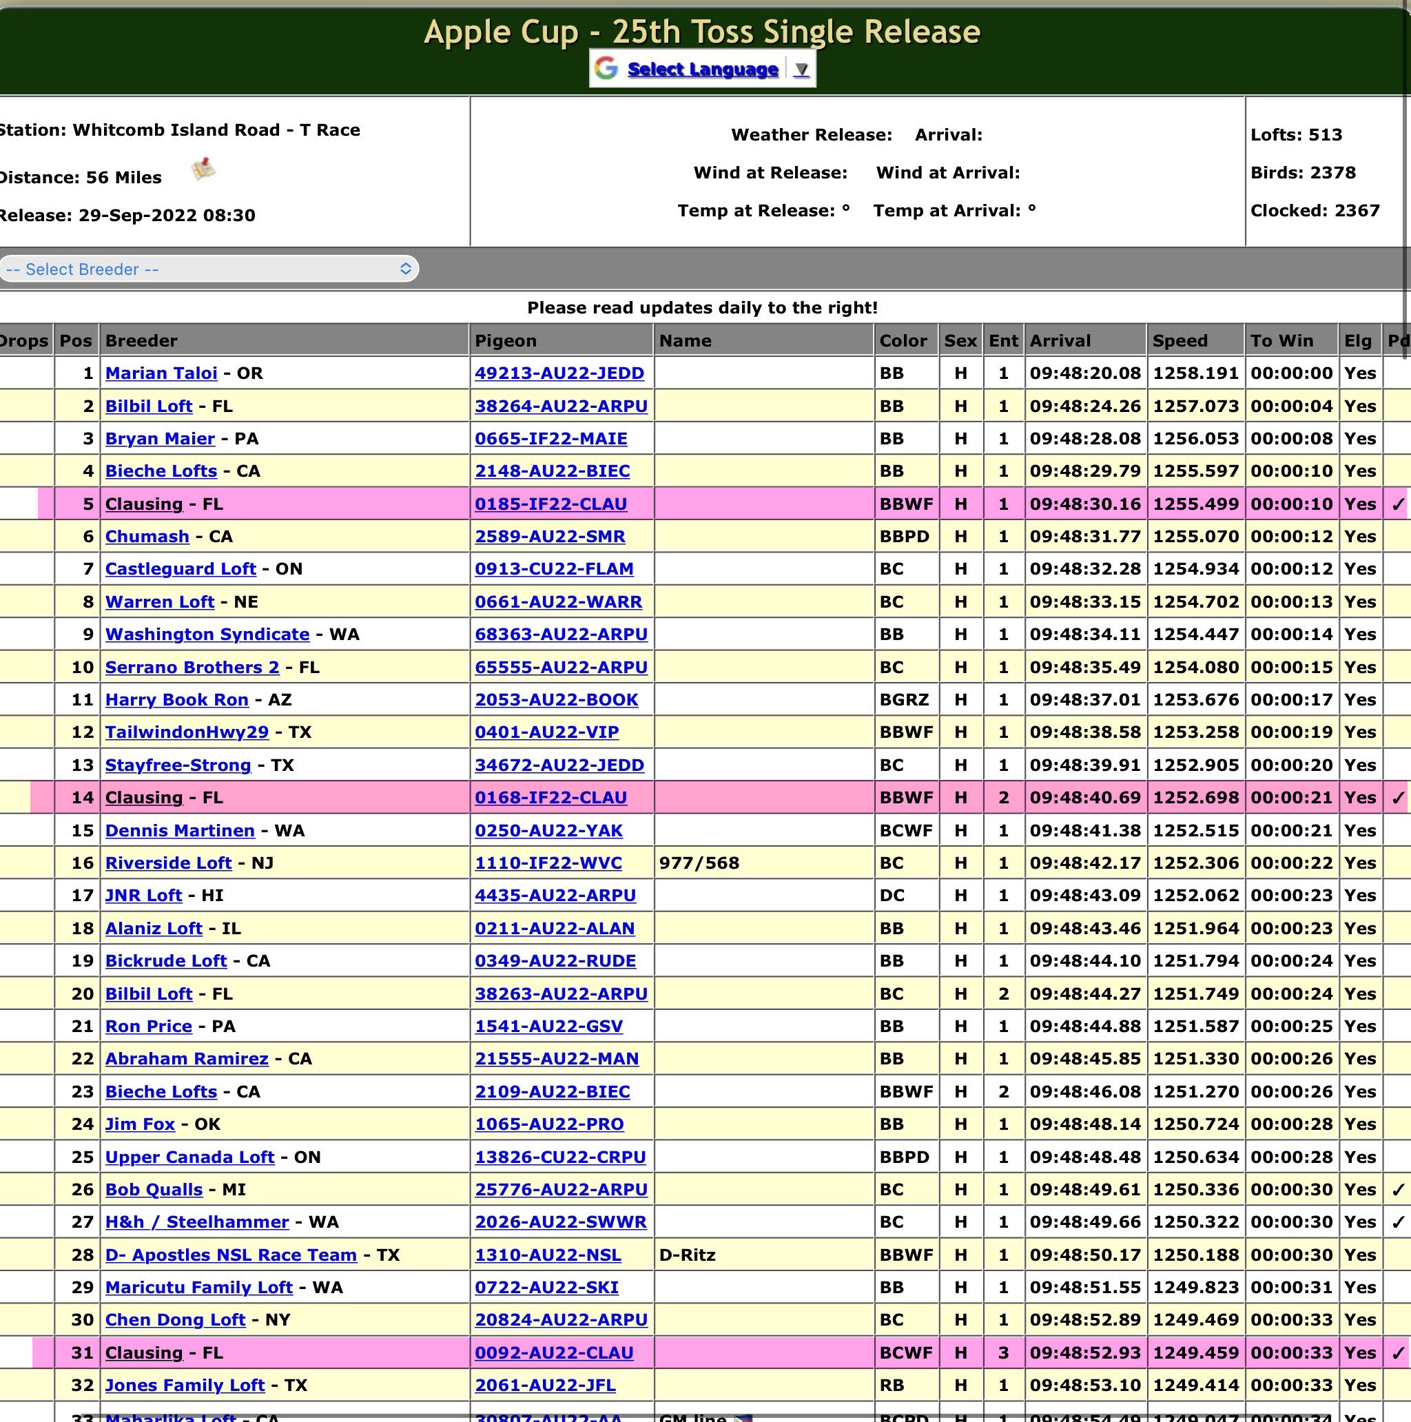This screenshot has height=1422, width=1411.
Task: Open breeder H&h / Steelhammer
Action: click(x=197, y=1222)
